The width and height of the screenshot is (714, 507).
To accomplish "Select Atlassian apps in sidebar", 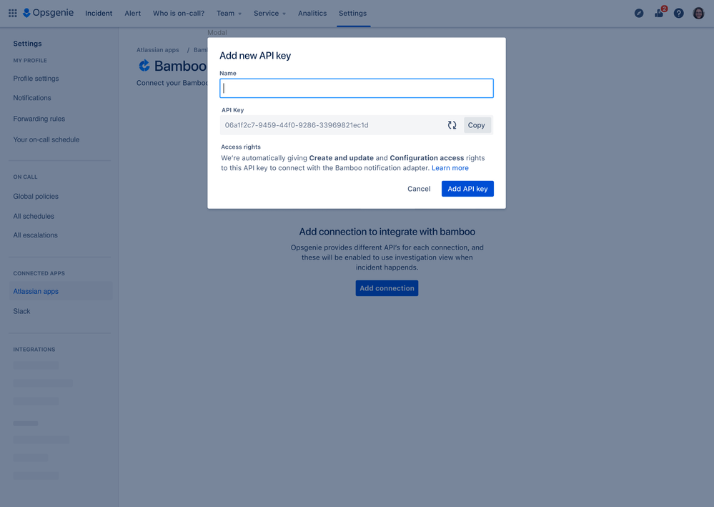I will (x=61, y=291).
